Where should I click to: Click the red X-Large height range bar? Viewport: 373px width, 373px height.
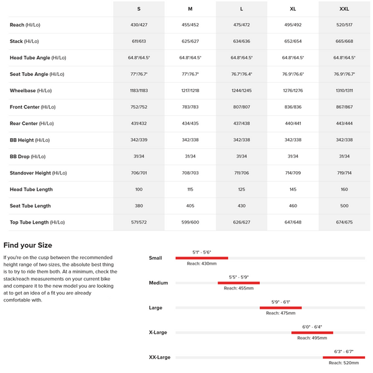coord(312,333)
